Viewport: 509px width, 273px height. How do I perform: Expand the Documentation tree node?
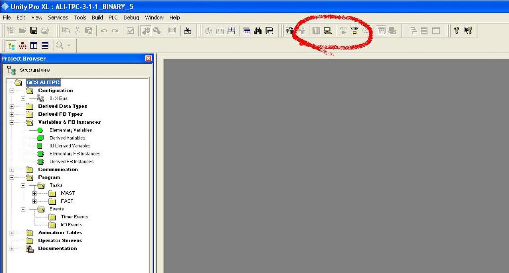pos(12,249)
